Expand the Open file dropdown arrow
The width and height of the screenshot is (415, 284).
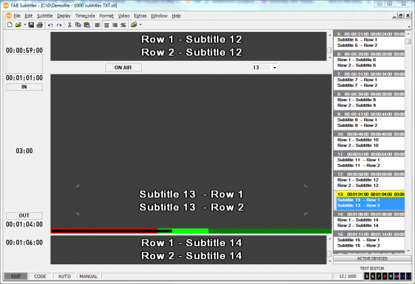point(25,25)
